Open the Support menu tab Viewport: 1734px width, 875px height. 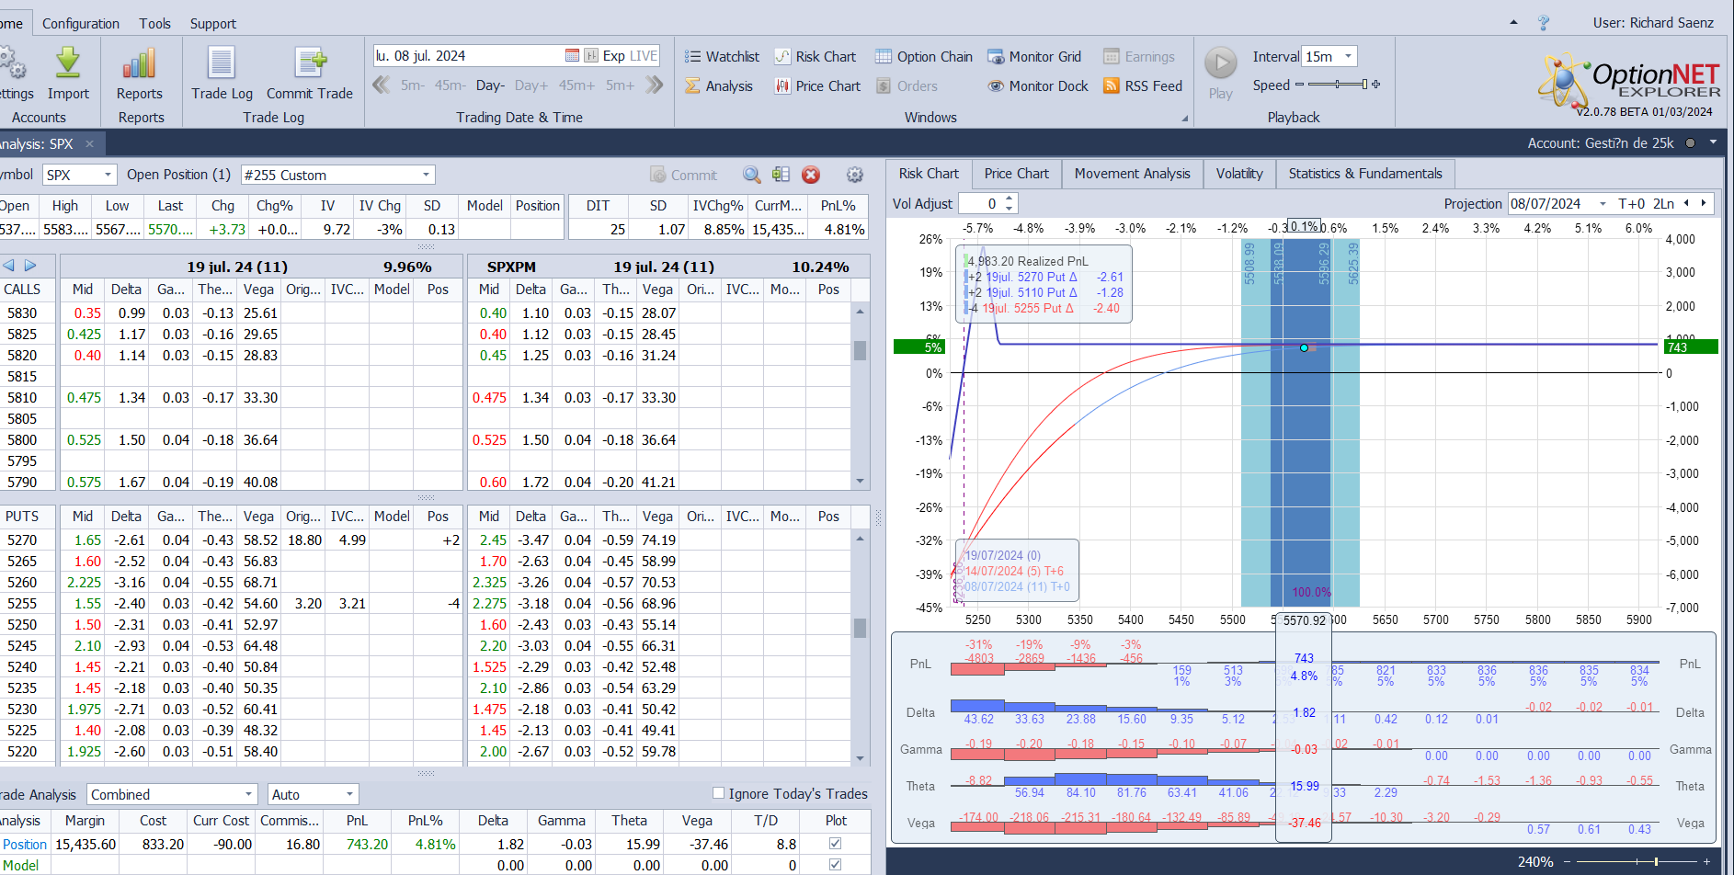(x=213, y=24)
